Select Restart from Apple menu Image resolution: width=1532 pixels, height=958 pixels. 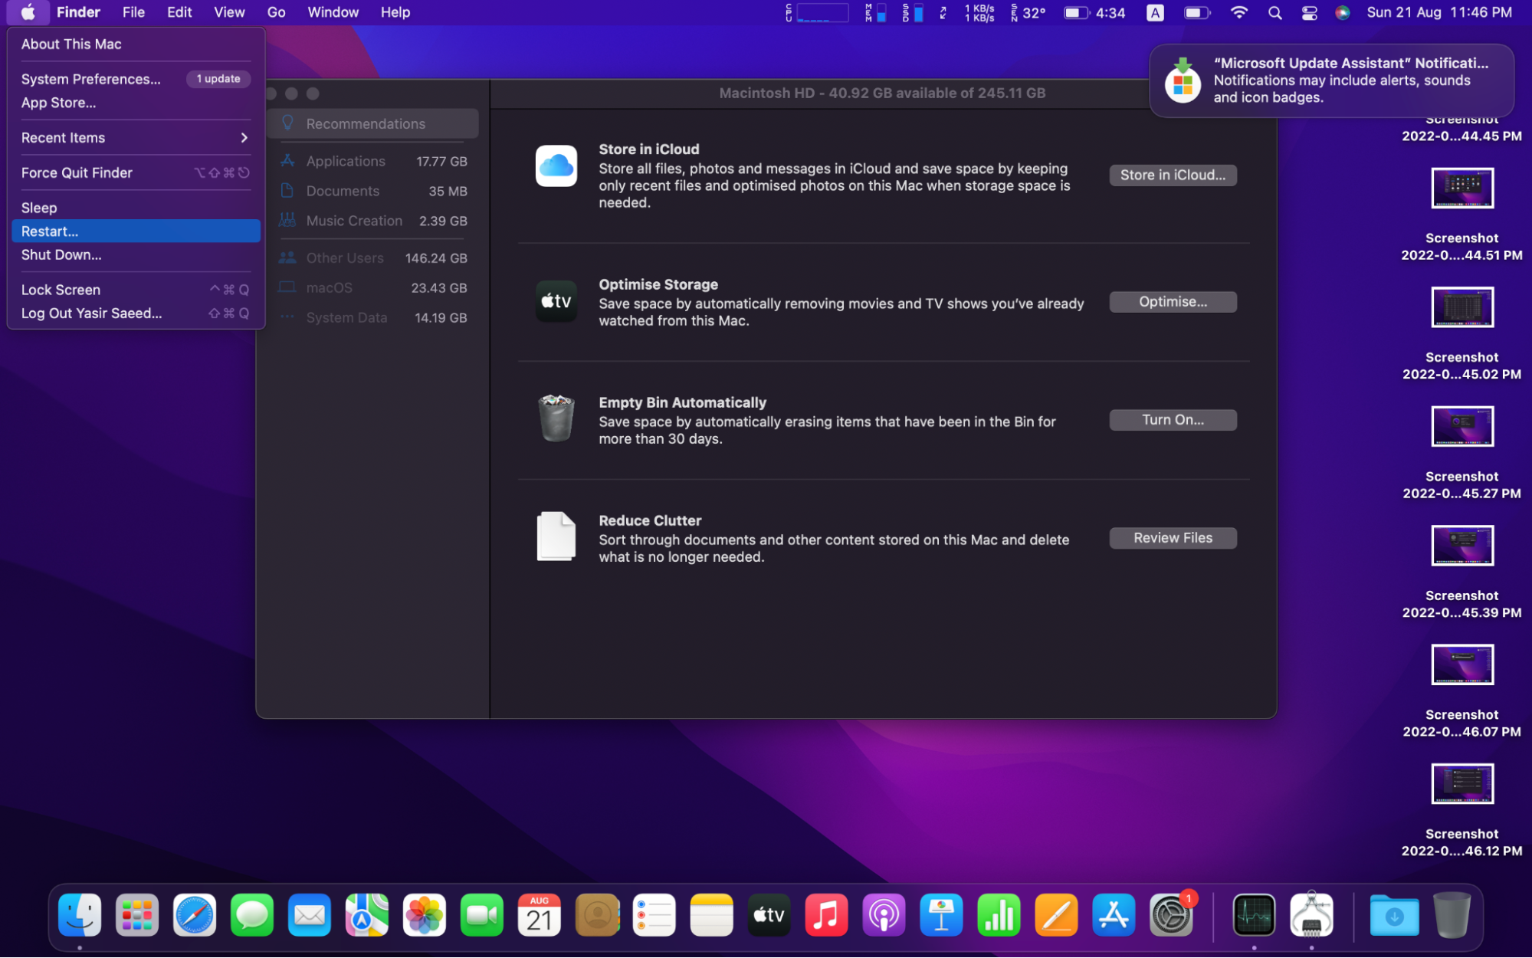136,231
